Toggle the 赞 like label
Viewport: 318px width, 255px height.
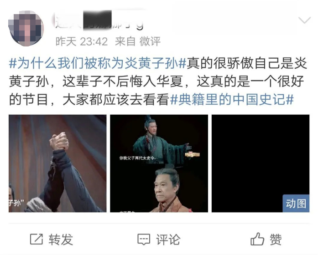276,240
